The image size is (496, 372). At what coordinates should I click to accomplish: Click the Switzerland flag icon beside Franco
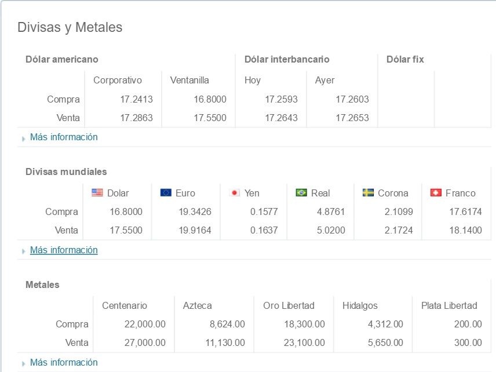(436, 192)
